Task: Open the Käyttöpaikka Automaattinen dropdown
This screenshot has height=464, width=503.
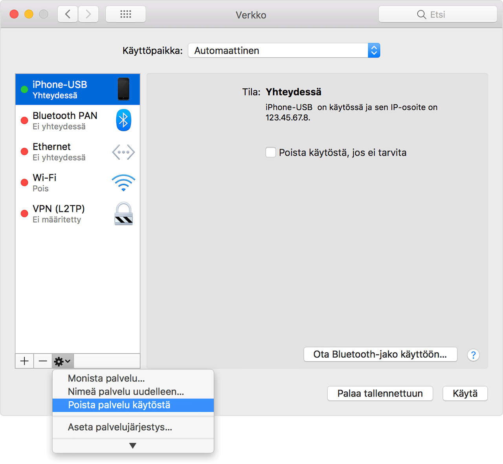Action: tap(284, 50)
